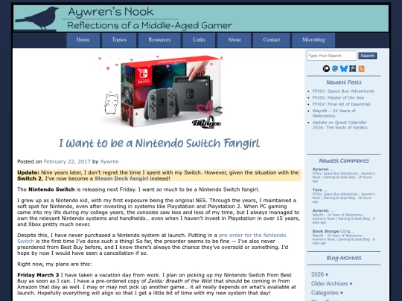Open the Patreon icon link
This screenshot has width=402, height=301.
point(326,68)
